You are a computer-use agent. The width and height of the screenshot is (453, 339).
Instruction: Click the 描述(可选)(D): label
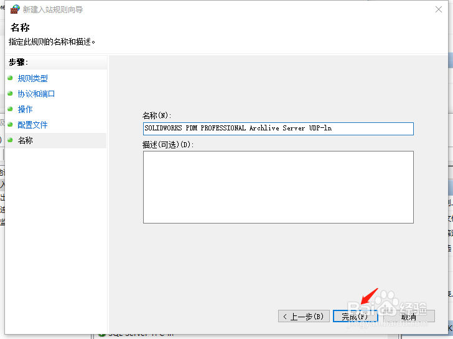coord(168,145)
